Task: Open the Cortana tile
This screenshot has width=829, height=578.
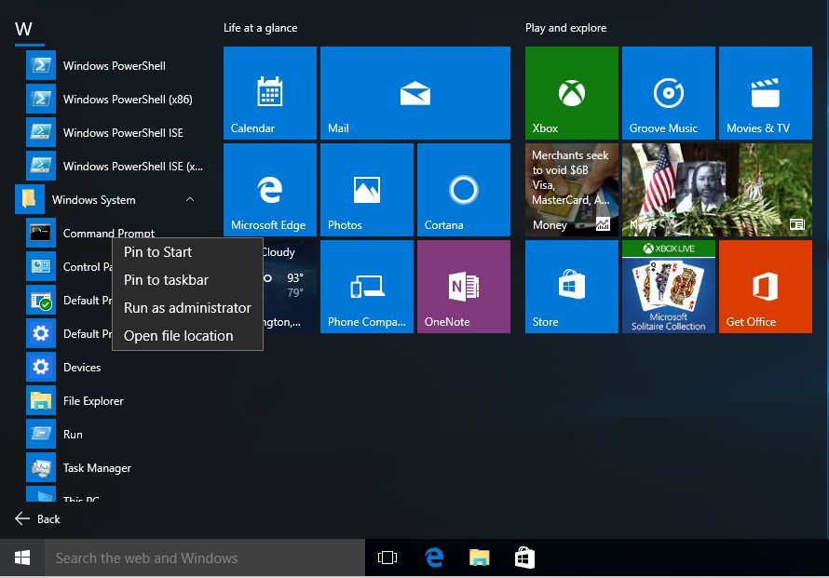Action: pyautogui.click(x=464, y=190)
